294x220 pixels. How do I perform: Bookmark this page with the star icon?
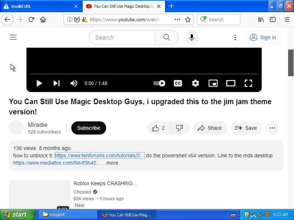[188, 19]
